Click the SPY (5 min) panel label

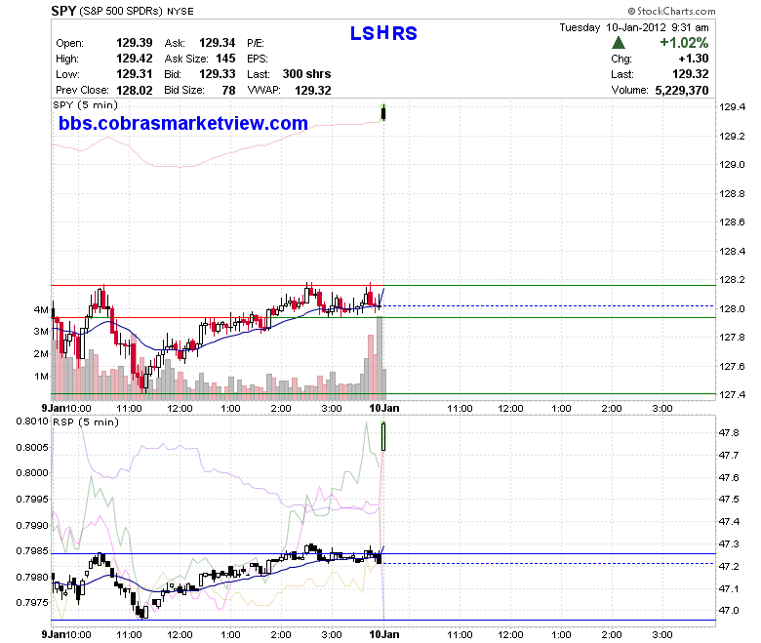86,105
